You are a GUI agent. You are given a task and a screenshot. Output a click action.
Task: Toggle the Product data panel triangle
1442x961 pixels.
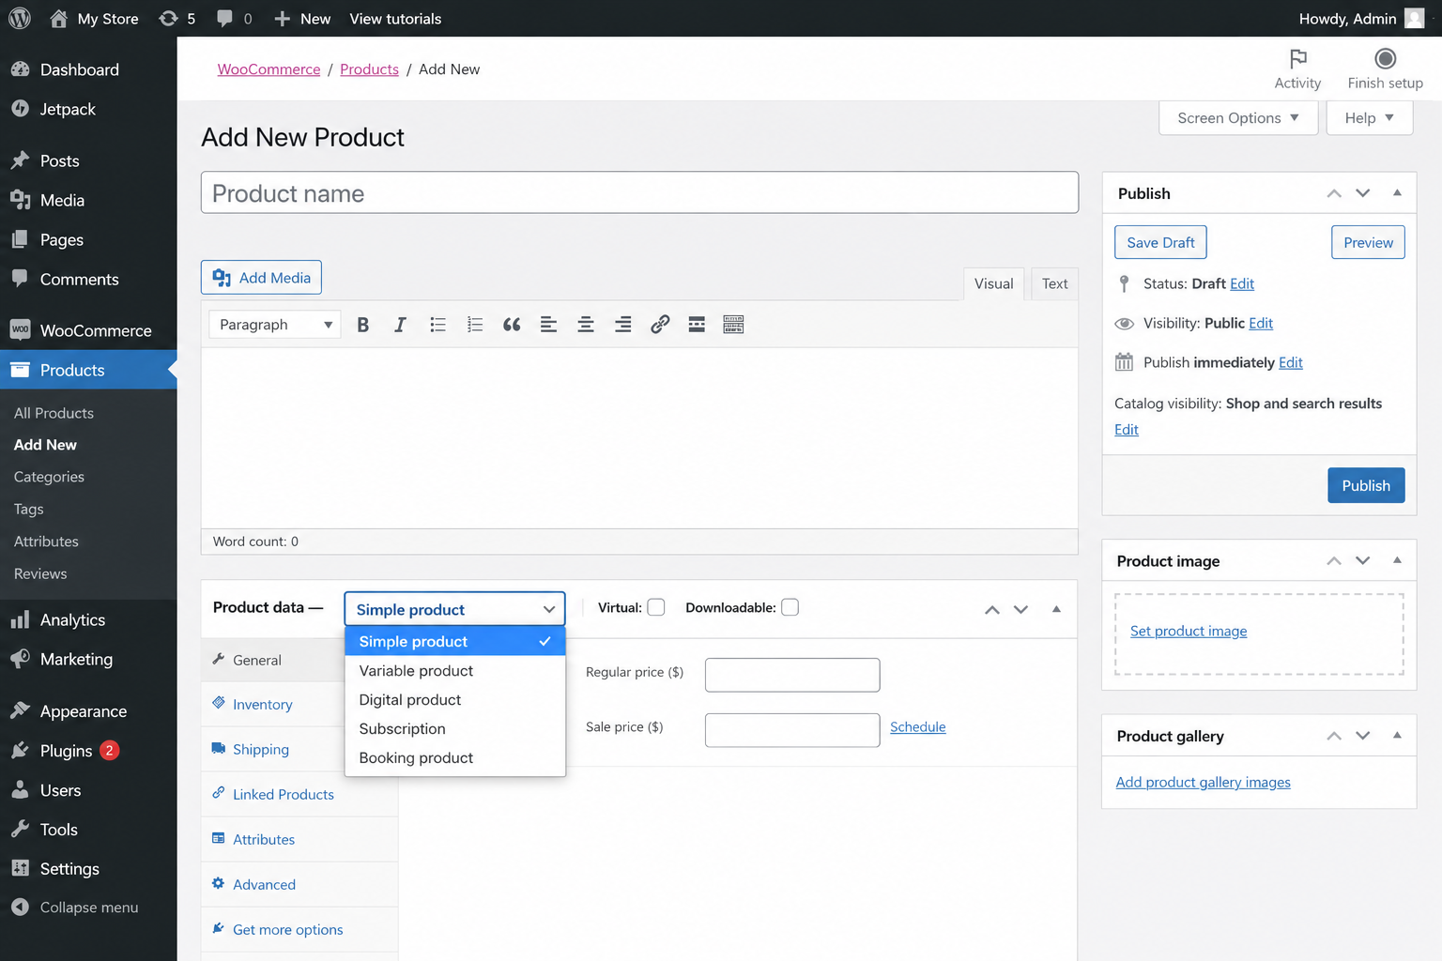coord(1056,609)
